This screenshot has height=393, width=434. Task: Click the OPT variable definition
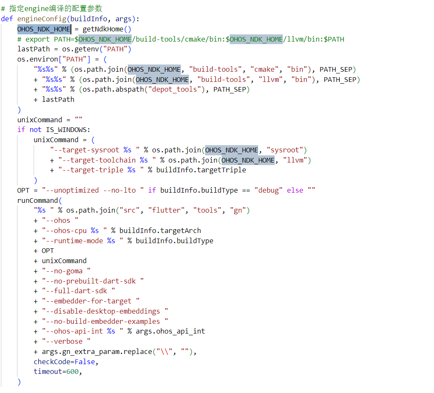[x=23, y=190]
